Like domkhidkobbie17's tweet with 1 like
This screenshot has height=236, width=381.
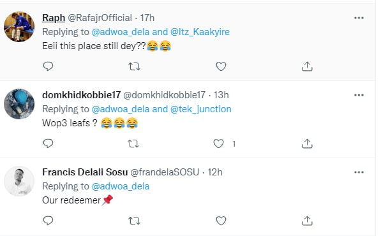pyautogui.click(x=218, y=144)
